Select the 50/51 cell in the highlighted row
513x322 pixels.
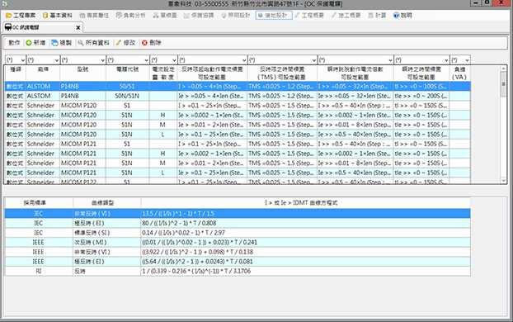[127, 86]
